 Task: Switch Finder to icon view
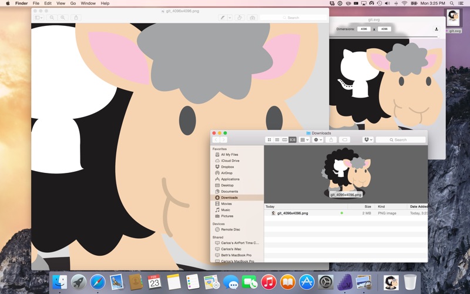pos(270,140)
